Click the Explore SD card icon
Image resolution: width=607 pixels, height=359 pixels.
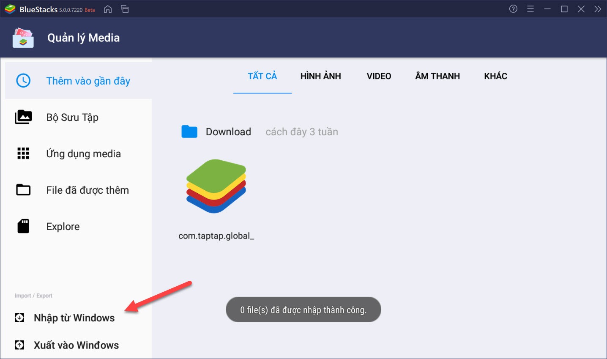tap(23, 226)
